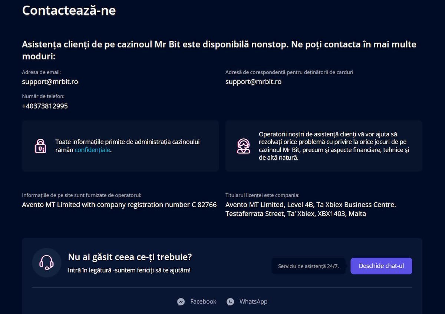Click the customer support operators description paragraph
This screenshot has height=314, width=445.
tap(334, 146)
